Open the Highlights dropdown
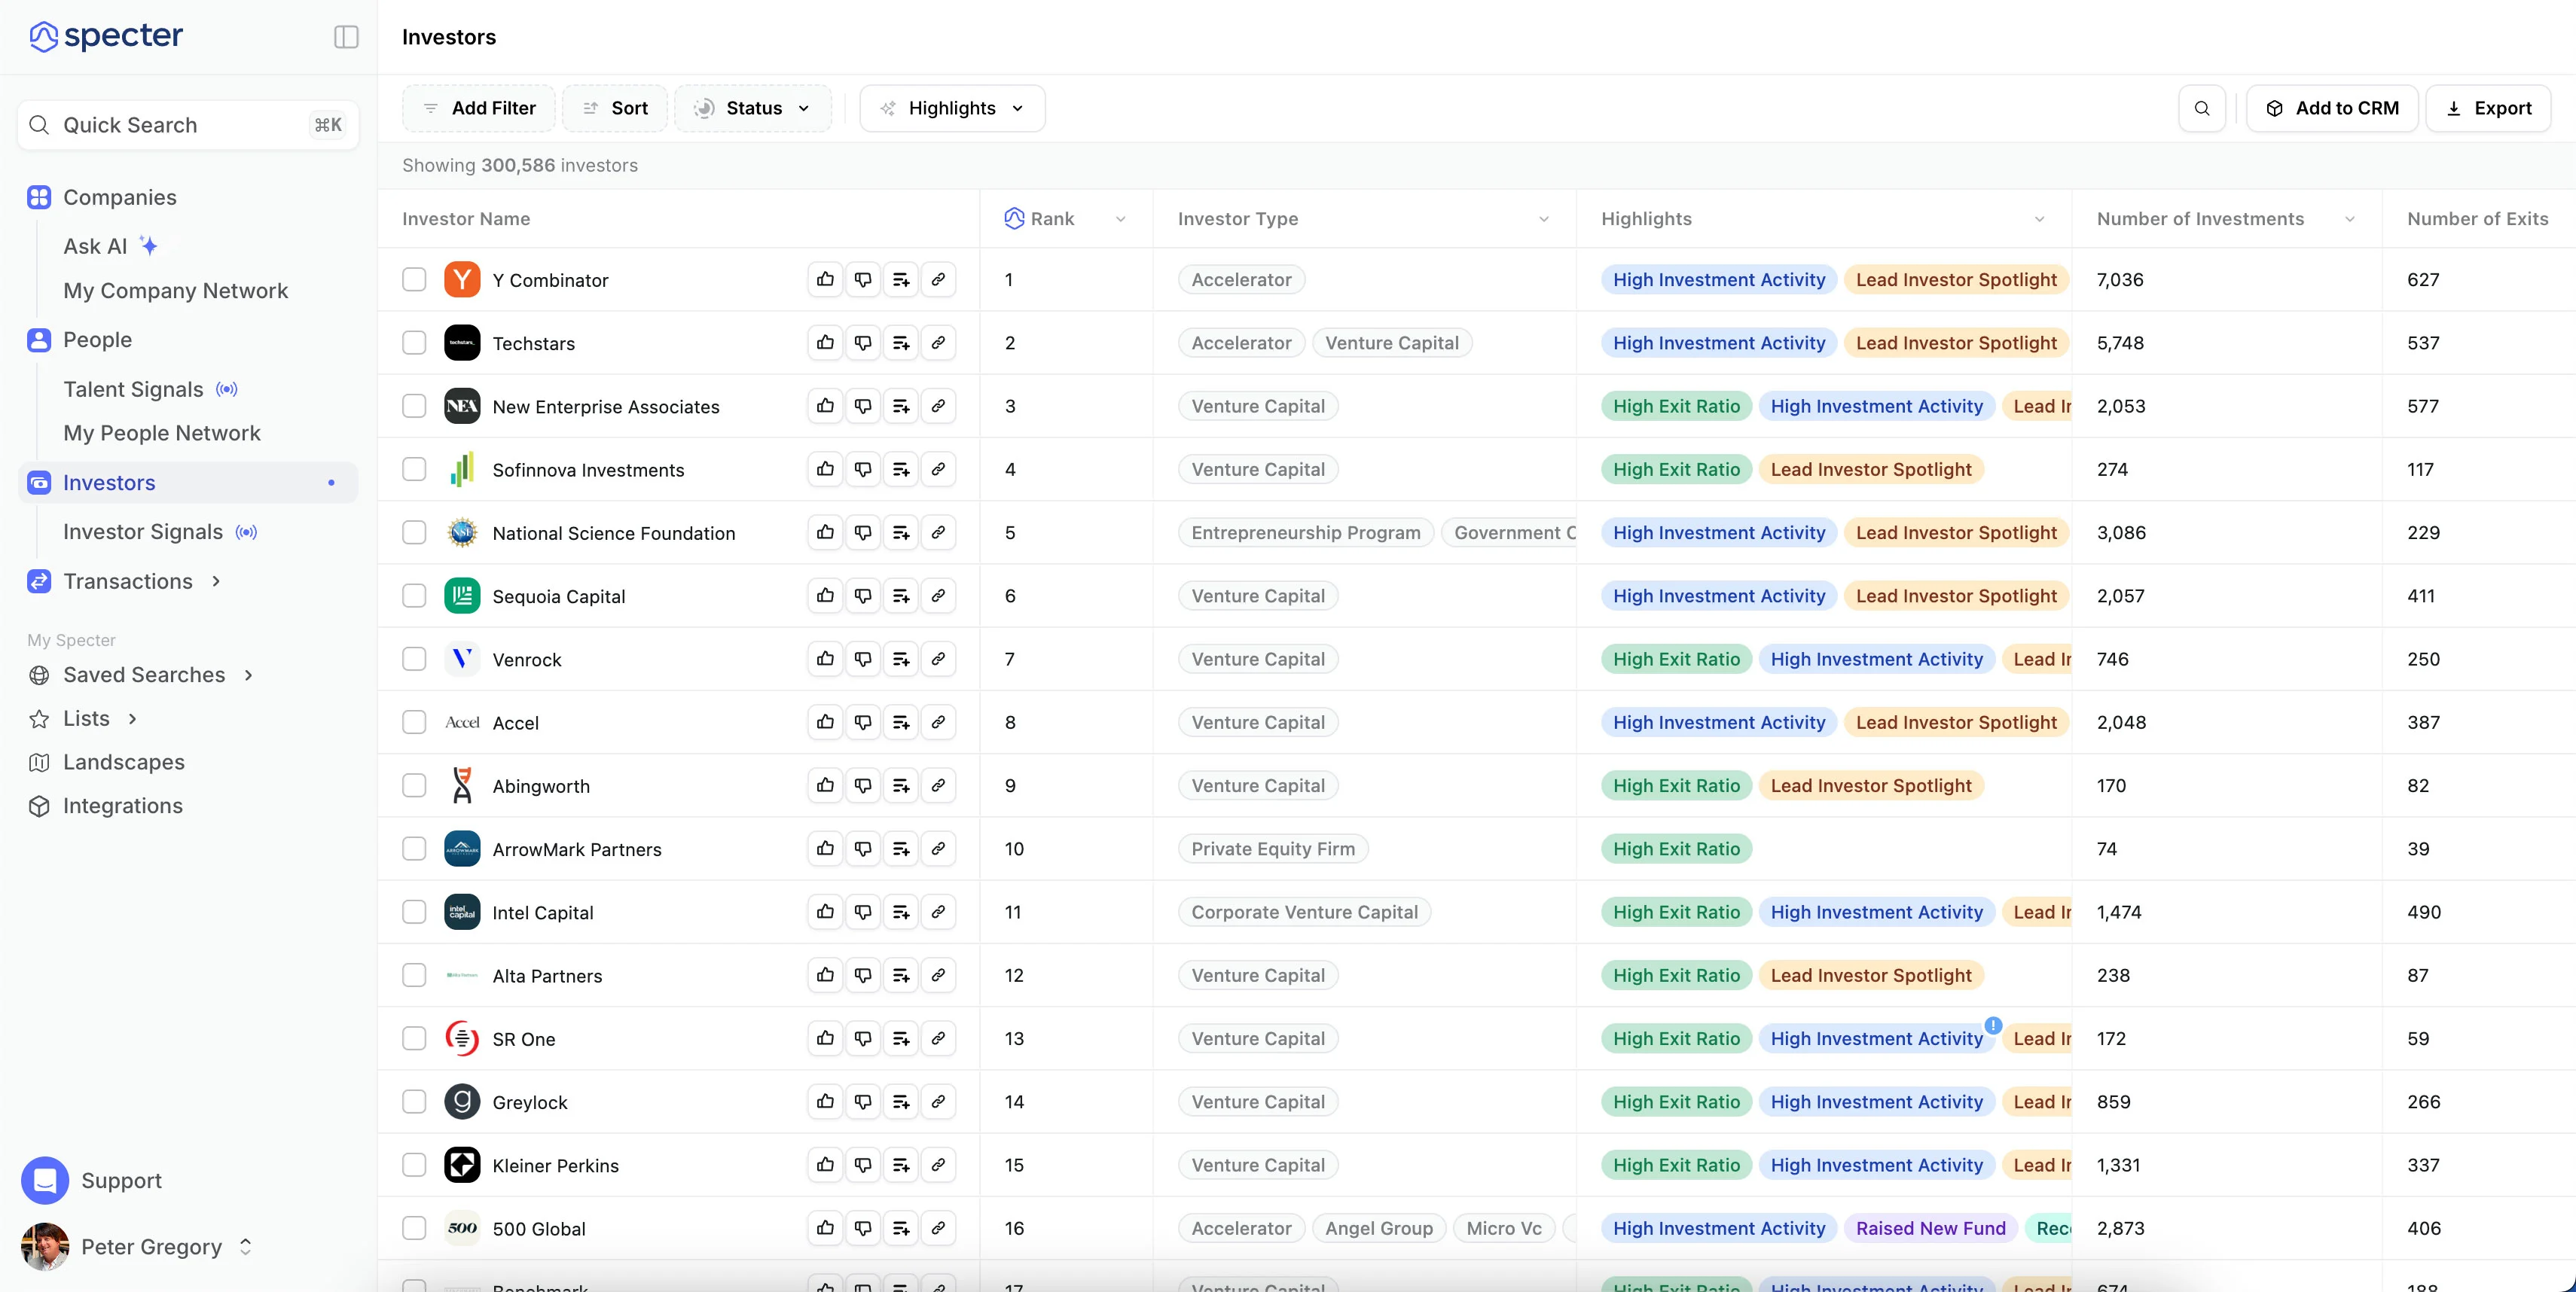2576x1292 pixels. [952, 108]
